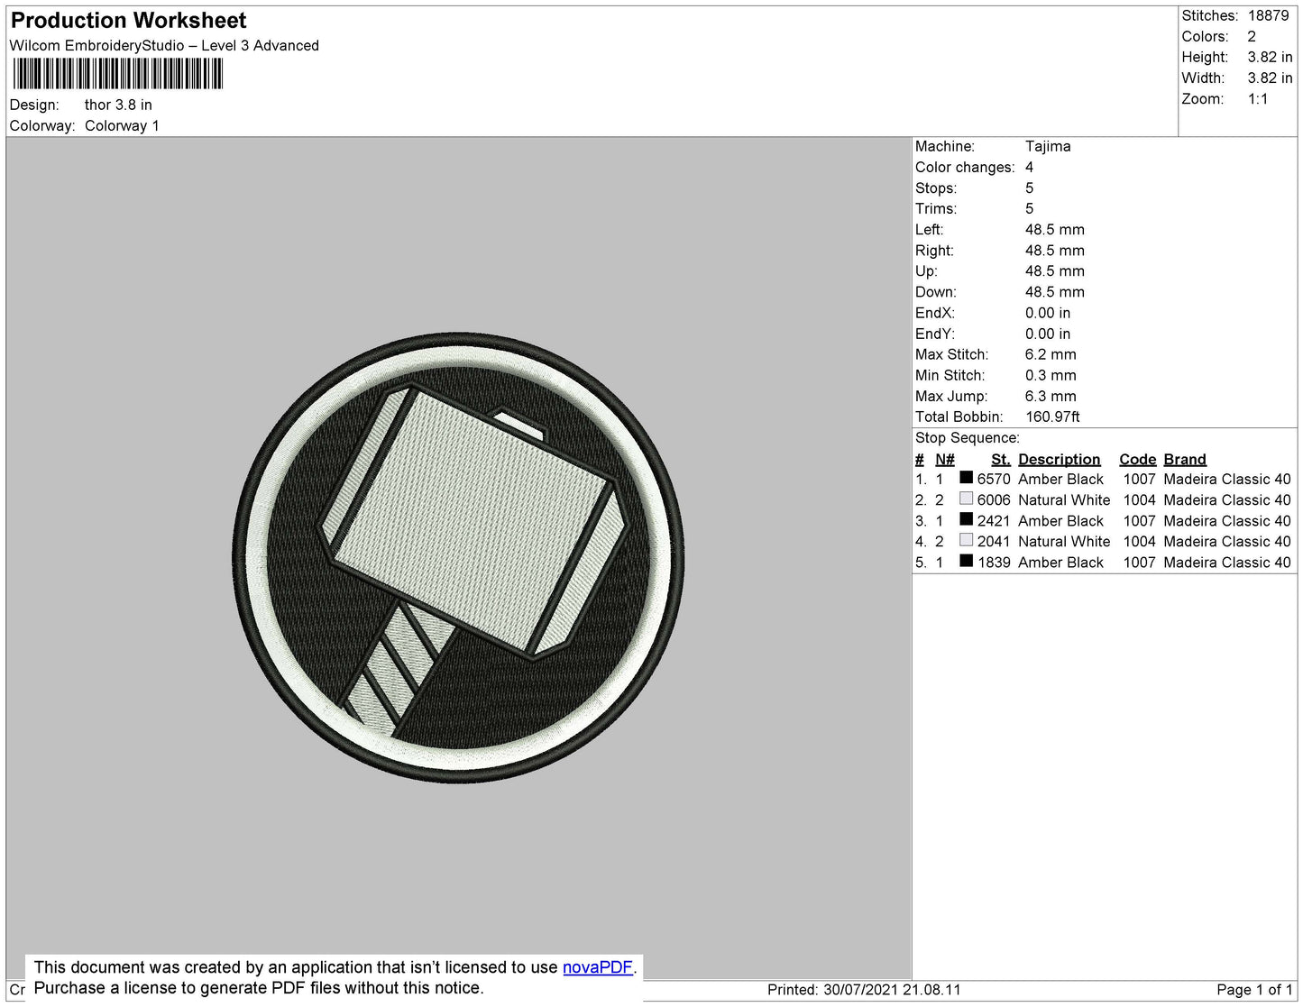Click stitch count 2421 in row 3

[994, 520]
